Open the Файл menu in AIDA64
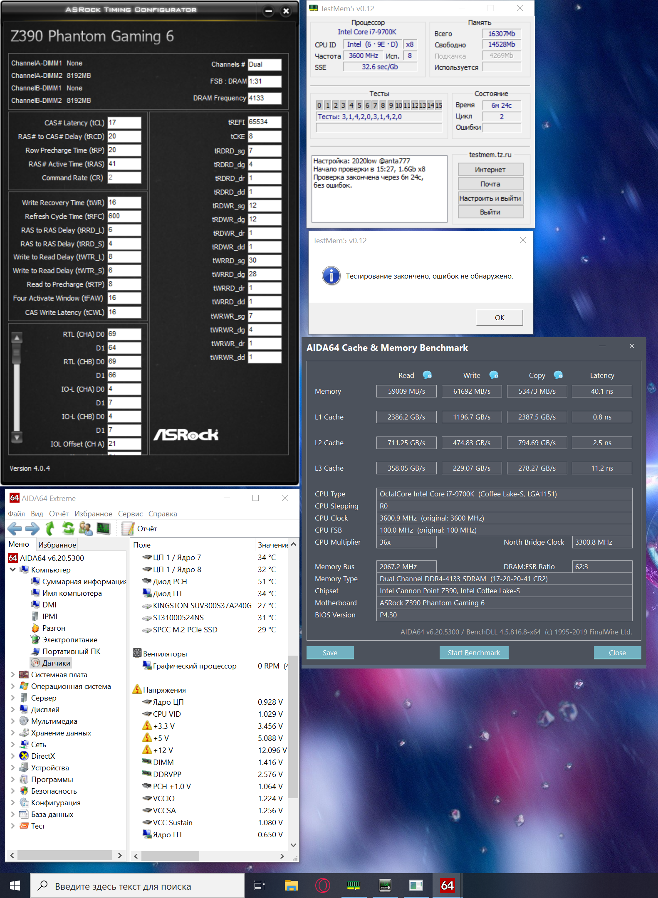The width and height of the screenshot is (658, 898). click(16, 513)
